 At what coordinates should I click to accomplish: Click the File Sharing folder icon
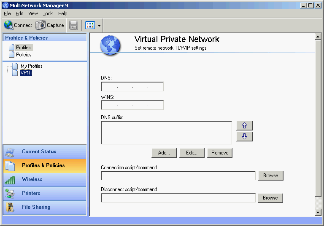click(x=10, y=207)
